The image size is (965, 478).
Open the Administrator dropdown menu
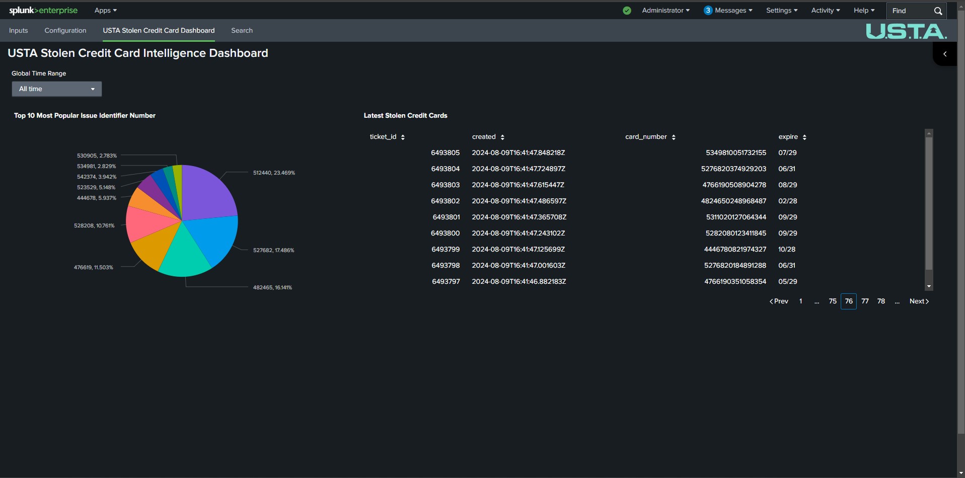coord(665,11)
